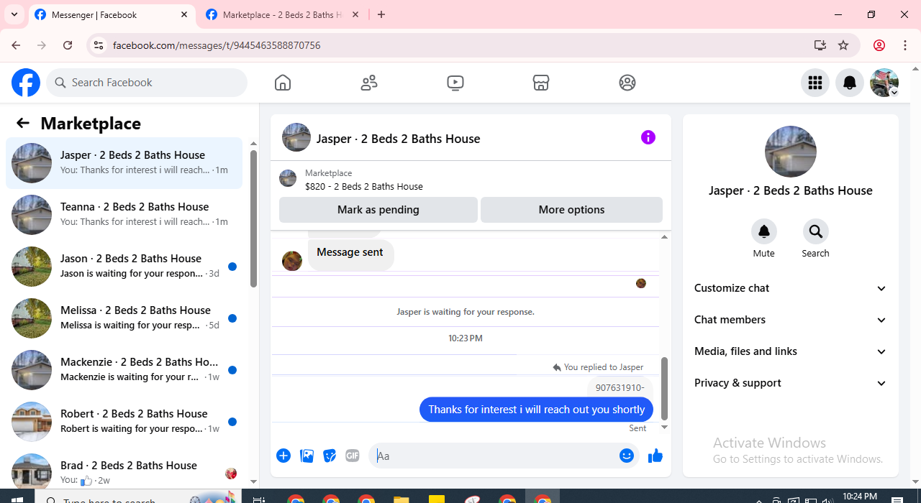The width and height of the screenshot is (921, 503).
Task: Open the Robert 2 Beds 2 Baths conversation
Action: pyautogui.click(x=124, y=422)
